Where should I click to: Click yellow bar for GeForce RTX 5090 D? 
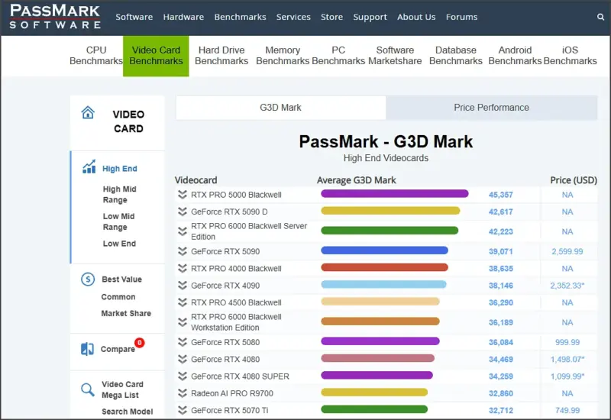click(390, 211)
